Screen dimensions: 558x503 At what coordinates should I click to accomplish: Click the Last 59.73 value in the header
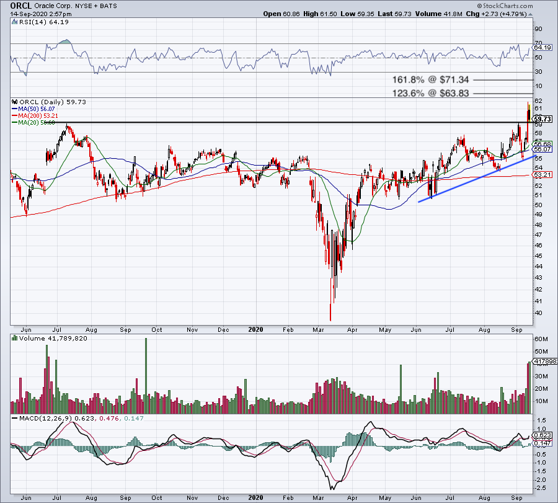click(x=394, y=14)
